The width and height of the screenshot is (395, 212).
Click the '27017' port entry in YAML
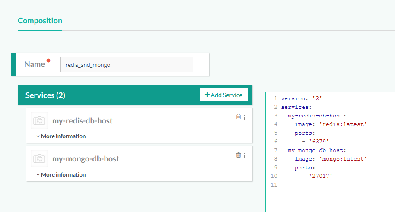321,176
